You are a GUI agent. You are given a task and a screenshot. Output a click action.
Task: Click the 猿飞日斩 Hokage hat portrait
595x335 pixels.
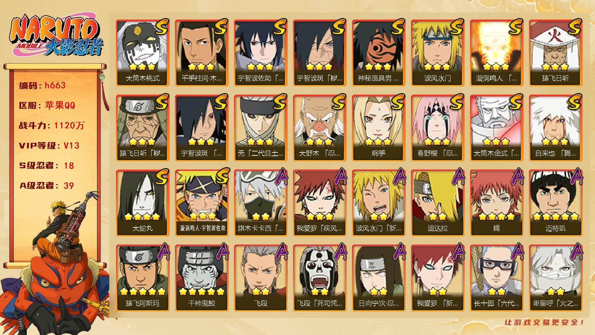(555, 53)
